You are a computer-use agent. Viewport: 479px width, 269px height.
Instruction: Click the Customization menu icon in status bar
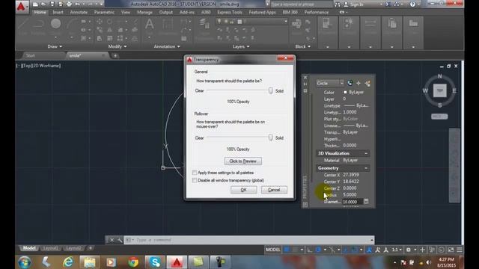pyautogui.click(x=460, y=250)
